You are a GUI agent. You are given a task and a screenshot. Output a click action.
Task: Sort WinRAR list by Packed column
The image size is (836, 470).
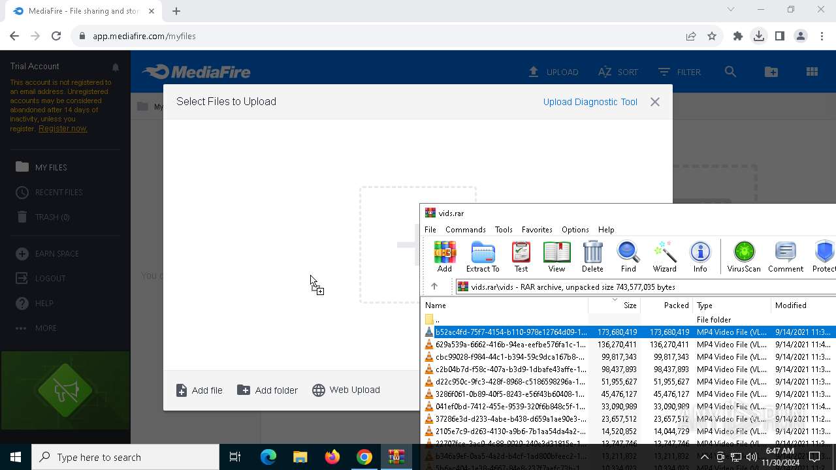click(667, 305)
